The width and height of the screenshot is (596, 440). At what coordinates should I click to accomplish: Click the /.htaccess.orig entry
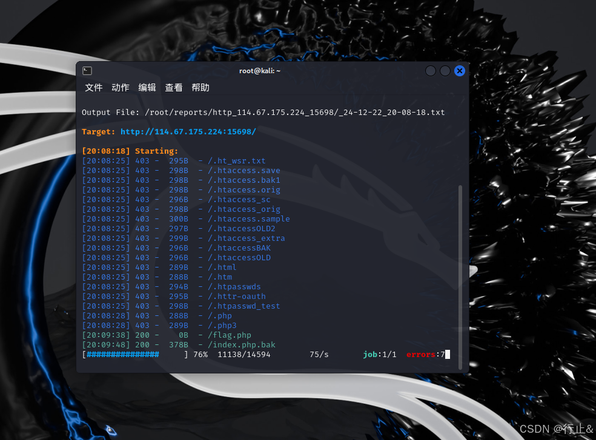[x=243, y=189]
